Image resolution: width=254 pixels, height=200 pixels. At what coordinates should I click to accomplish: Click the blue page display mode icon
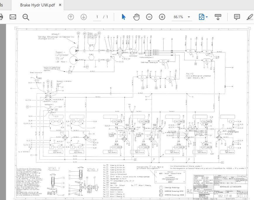point(201,17)
